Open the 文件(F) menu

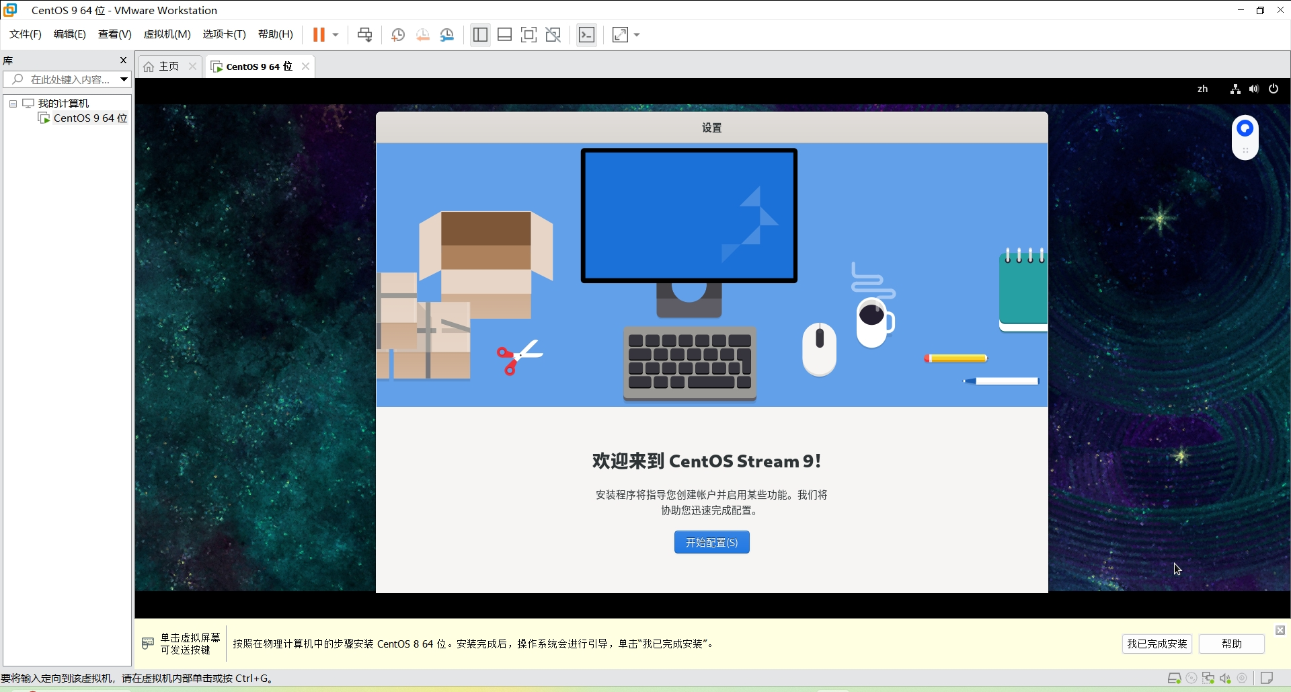pos(26,34)
